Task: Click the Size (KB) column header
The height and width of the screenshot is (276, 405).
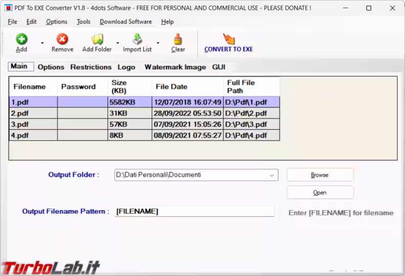Action: (130, 87)
